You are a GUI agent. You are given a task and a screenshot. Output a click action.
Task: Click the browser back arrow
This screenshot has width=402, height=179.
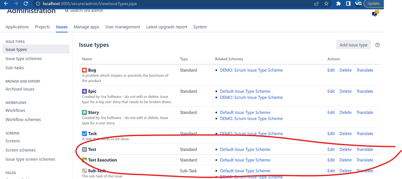(6, 4)
